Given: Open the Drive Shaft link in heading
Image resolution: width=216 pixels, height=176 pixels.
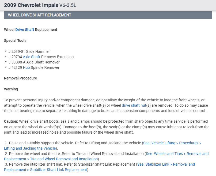Looking at the screenshot, I should 25,30.
